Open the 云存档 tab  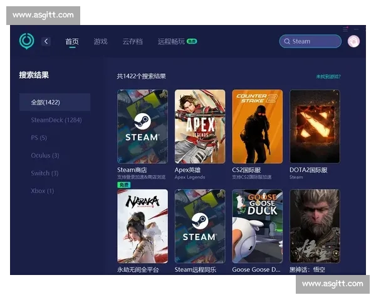point(132,42)
